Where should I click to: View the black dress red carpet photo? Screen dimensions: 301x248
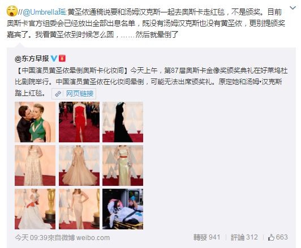click(123, 122)
